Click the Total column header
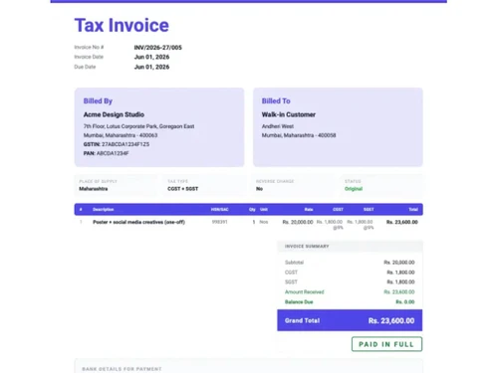Image resolution: width=498 pixels, height=373 pixels. pos(413,210)
